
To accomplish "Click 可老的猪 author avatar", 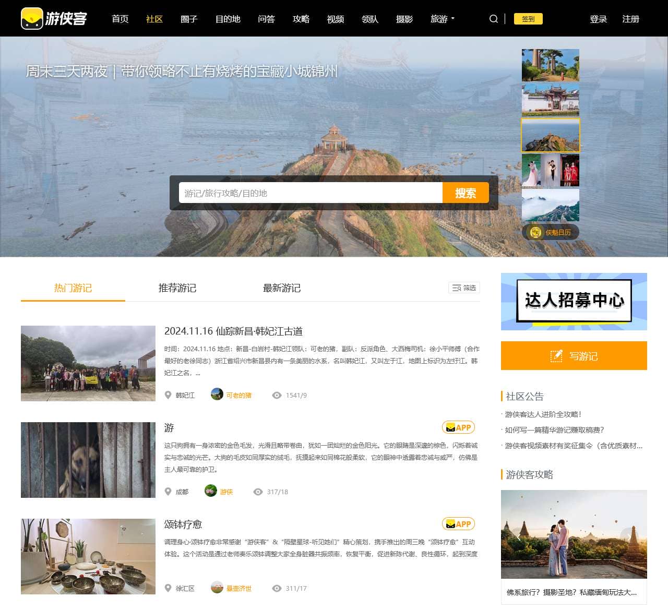I will tap(217, 395).
